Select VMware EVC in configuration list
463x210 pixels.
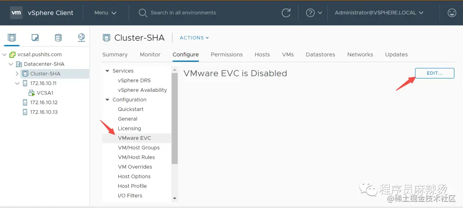point(137,138)
